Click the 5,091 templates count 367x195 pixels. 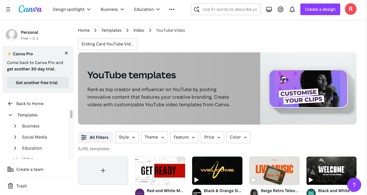(94, 149)
